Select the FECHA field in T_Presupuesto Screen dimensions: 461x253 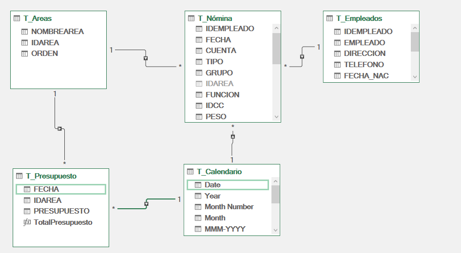click(x=46, y=189)
